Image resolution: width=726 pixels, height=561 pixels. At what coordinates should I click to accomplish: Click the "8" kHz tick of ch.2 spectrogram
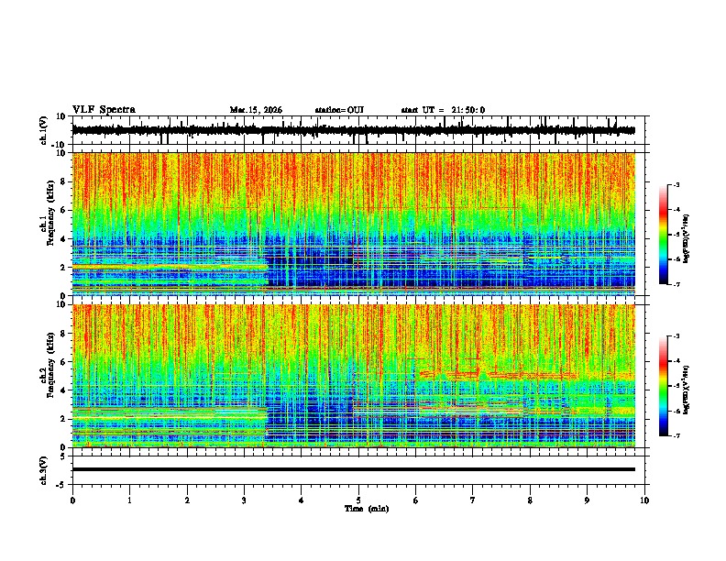click(x=63, y=334)
